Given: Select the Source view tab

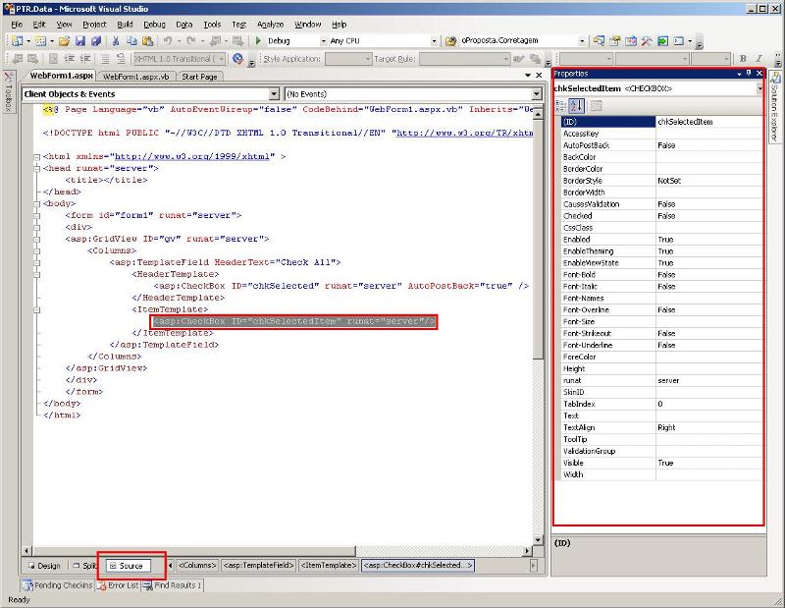Looking at the screenshot, I should click(129, 566).
